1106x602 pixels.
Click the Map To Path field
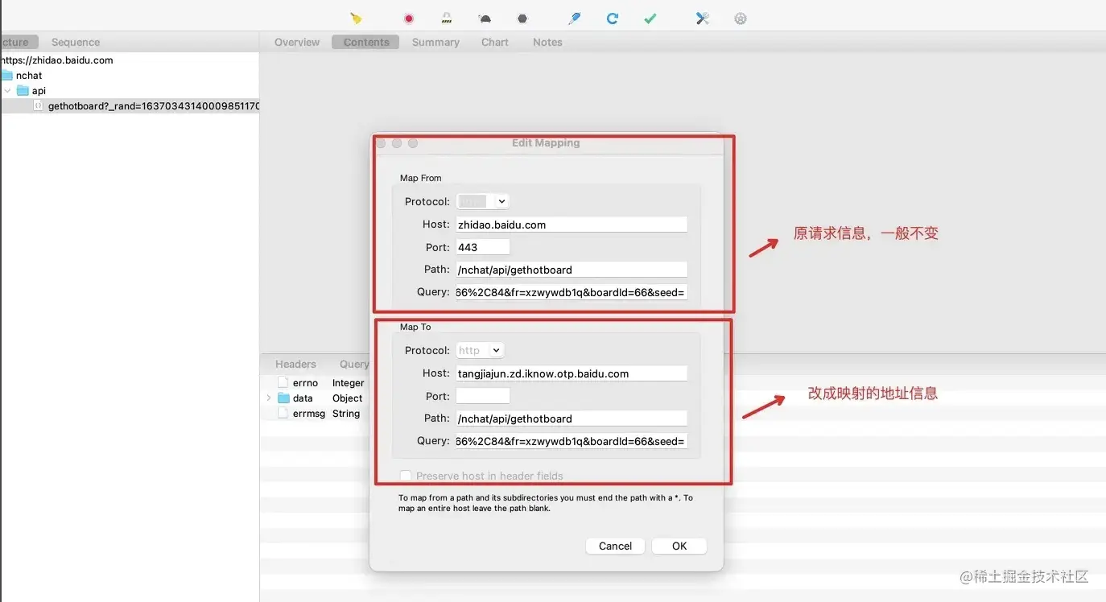572,419
